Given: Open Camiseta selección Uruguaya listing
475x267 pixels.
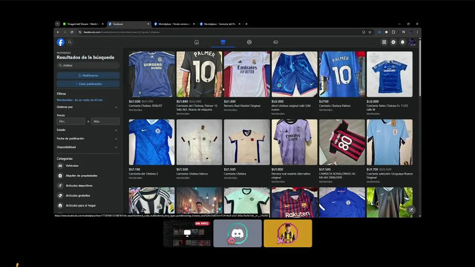Looking at the screenshot, I should click(390, 142).
